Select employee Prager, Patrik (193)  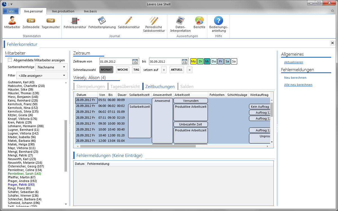(x=21, y=185)
